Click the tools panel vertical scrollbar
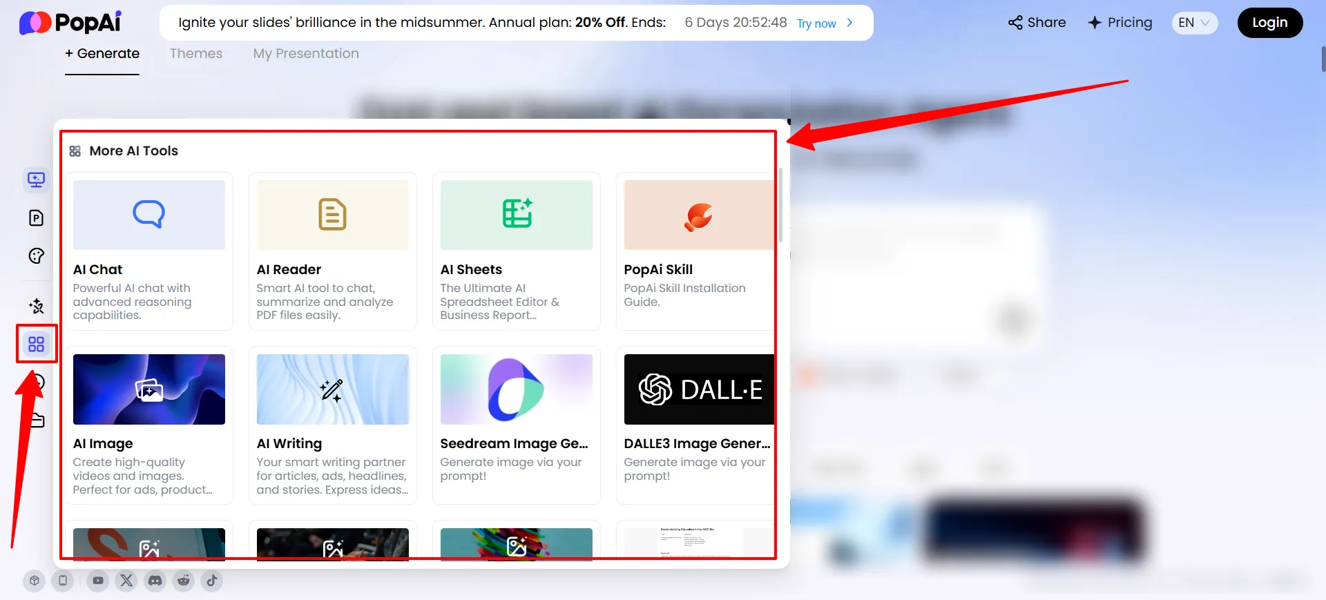The width and height of the screenshot is (1326, 600). tap(781, 205)
